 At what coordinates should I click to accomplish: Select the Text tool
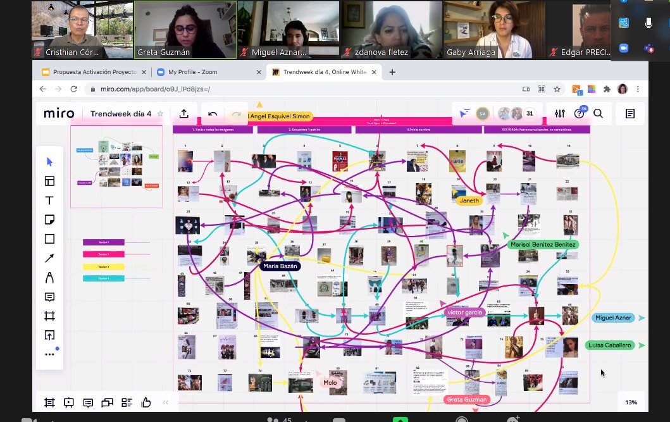pos(49,201)
